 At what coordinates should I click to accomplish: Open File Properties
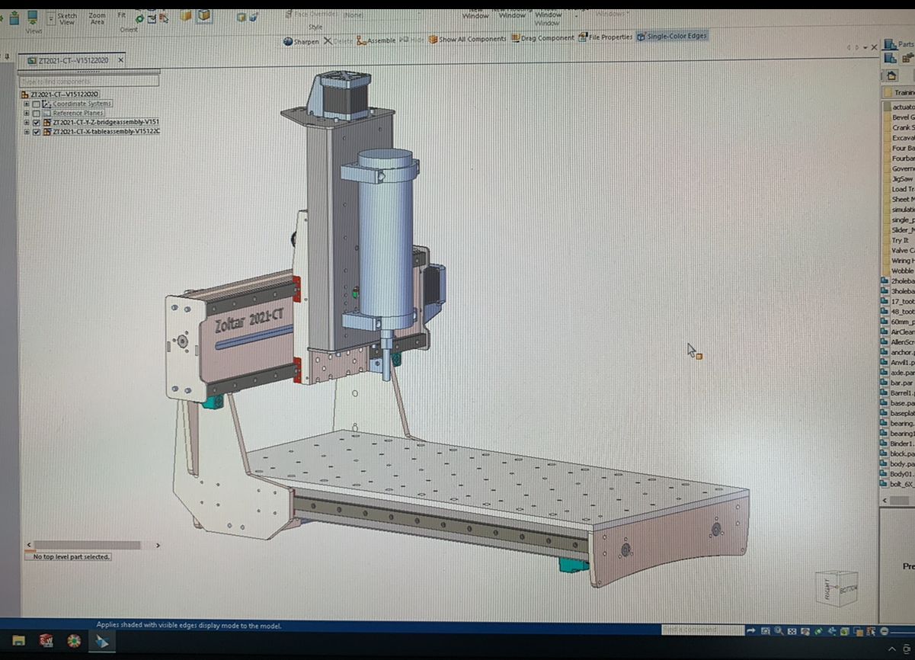606,37
